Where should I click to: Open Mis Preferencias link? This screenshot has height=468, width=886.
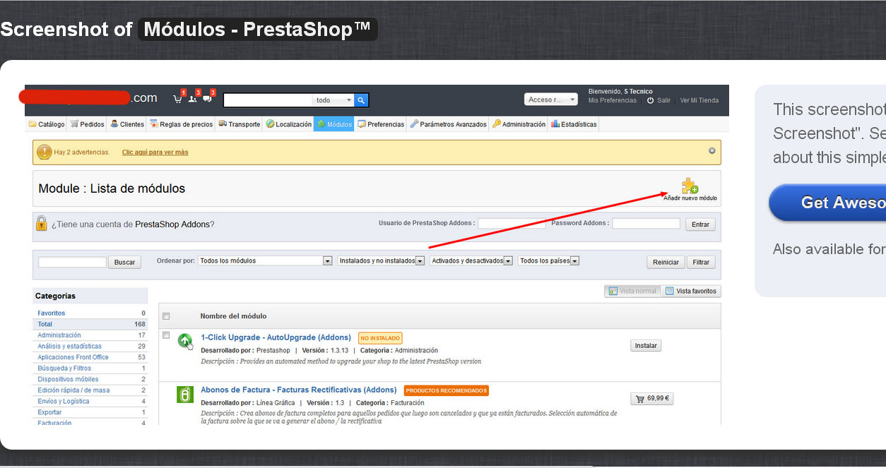coord(613,100)
